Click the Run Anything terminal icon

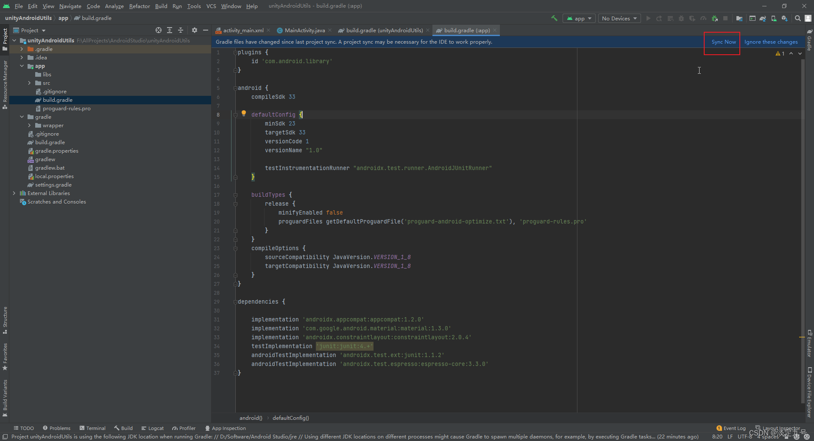(x=753, y=18)
